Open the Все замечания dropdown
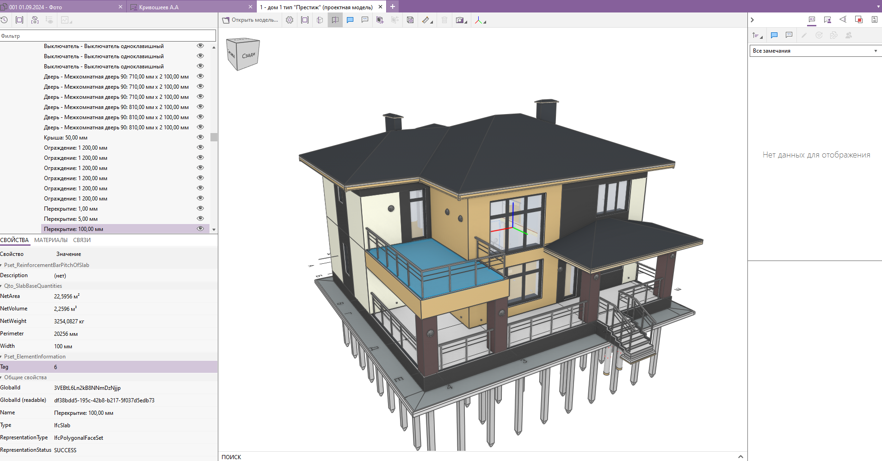The image size is (882, 461). 814,51
